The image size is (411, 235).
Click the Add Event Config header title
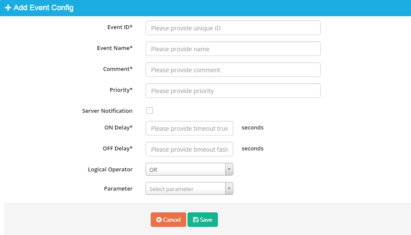44,8
